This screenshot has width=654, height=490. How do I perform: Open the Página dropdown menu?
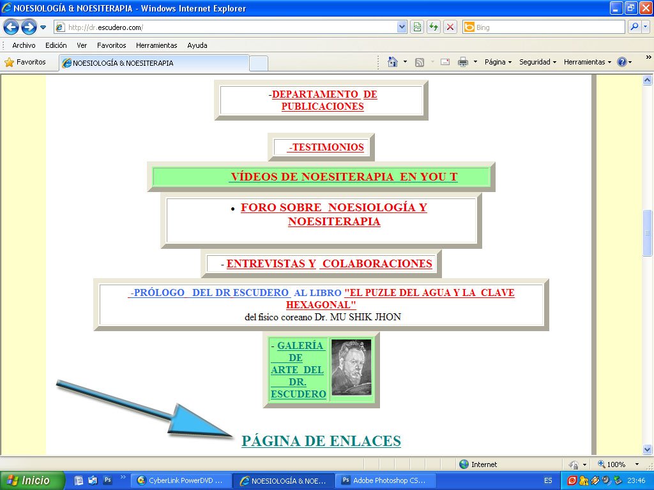tap(498, 62)
